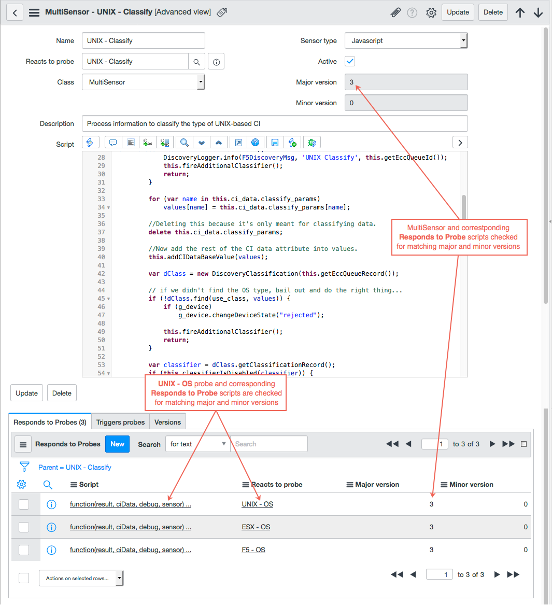Screen dimensions: 552x605
Task: Run script syntax check icon
Action: pos(292,143)
